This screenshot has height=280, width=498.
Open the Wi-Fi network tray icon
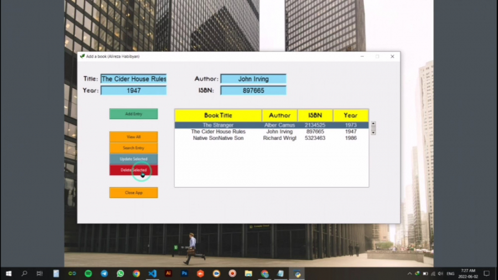433,273
